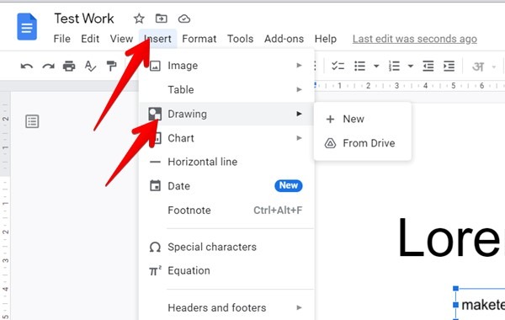Viewport: 505px width, 320px height.
Task: Open the Edit menu
Action: (x=90, y=39)
